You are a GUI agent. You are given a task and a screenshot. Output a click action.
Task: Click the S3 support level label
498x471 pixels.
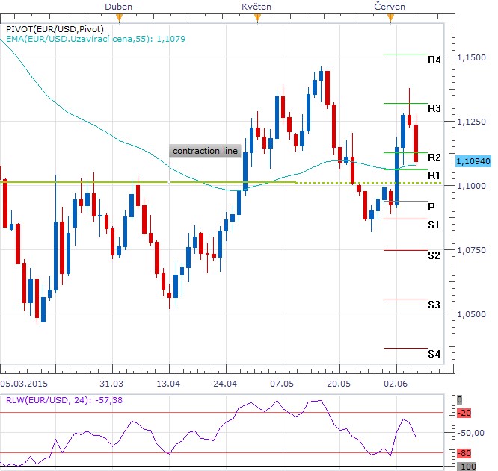[434, 305]
